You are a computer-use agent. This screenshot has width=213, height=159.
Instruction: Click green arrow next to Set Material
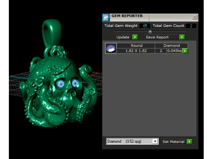(189, 142)
